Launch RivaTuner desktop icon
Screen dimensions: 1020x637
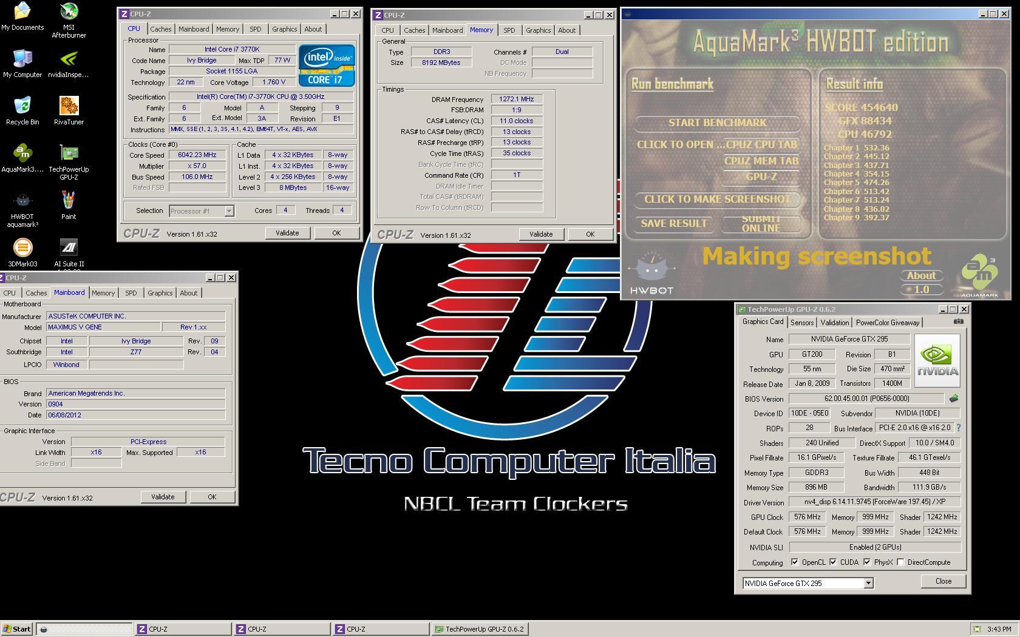click(x=69, y=111)
